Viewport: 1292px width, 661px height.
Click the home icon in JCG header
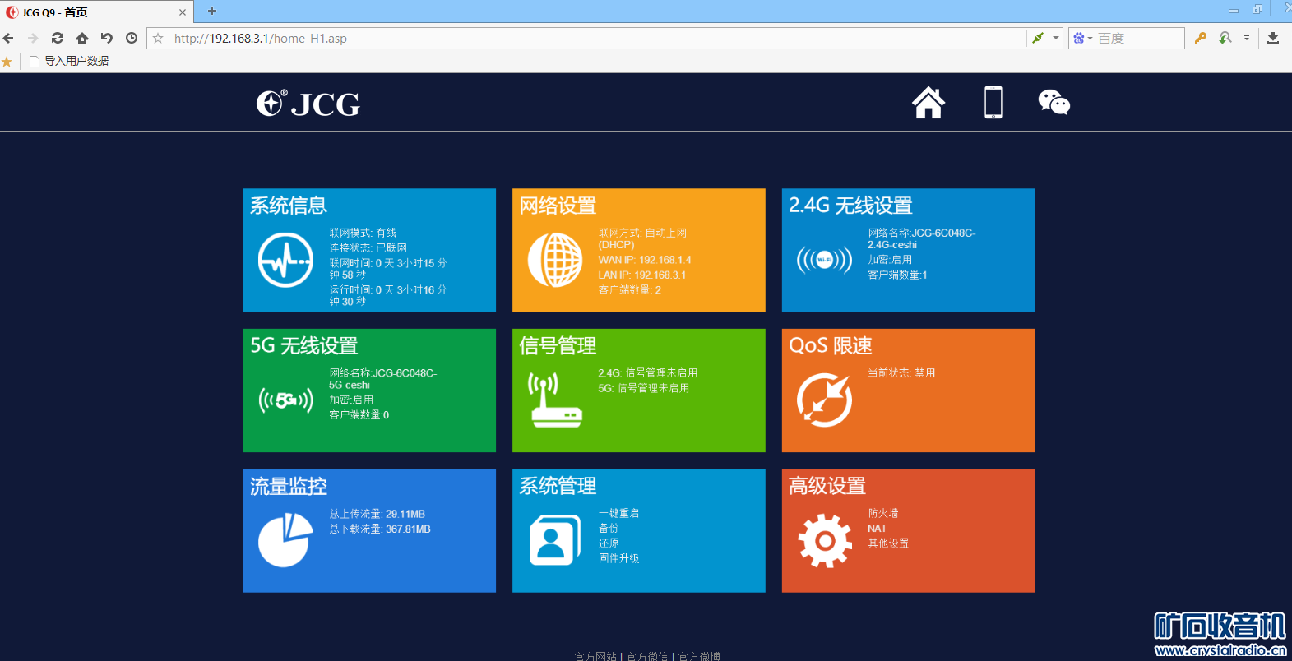point(928,103)
